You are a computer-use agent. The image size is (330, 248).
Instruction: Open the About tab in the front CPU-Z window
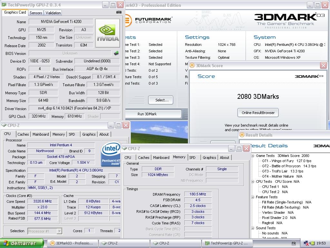pyautogui.click(x=224, y=157)
